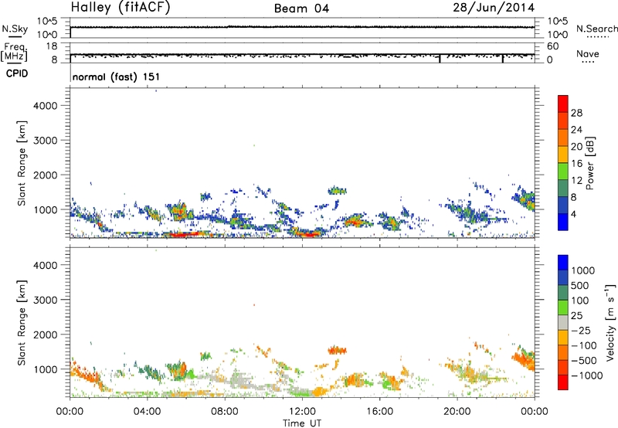Click the 4000 tick on power plot range axis
The height and width of the screenshot is (428, 618).
pos(45,106)
